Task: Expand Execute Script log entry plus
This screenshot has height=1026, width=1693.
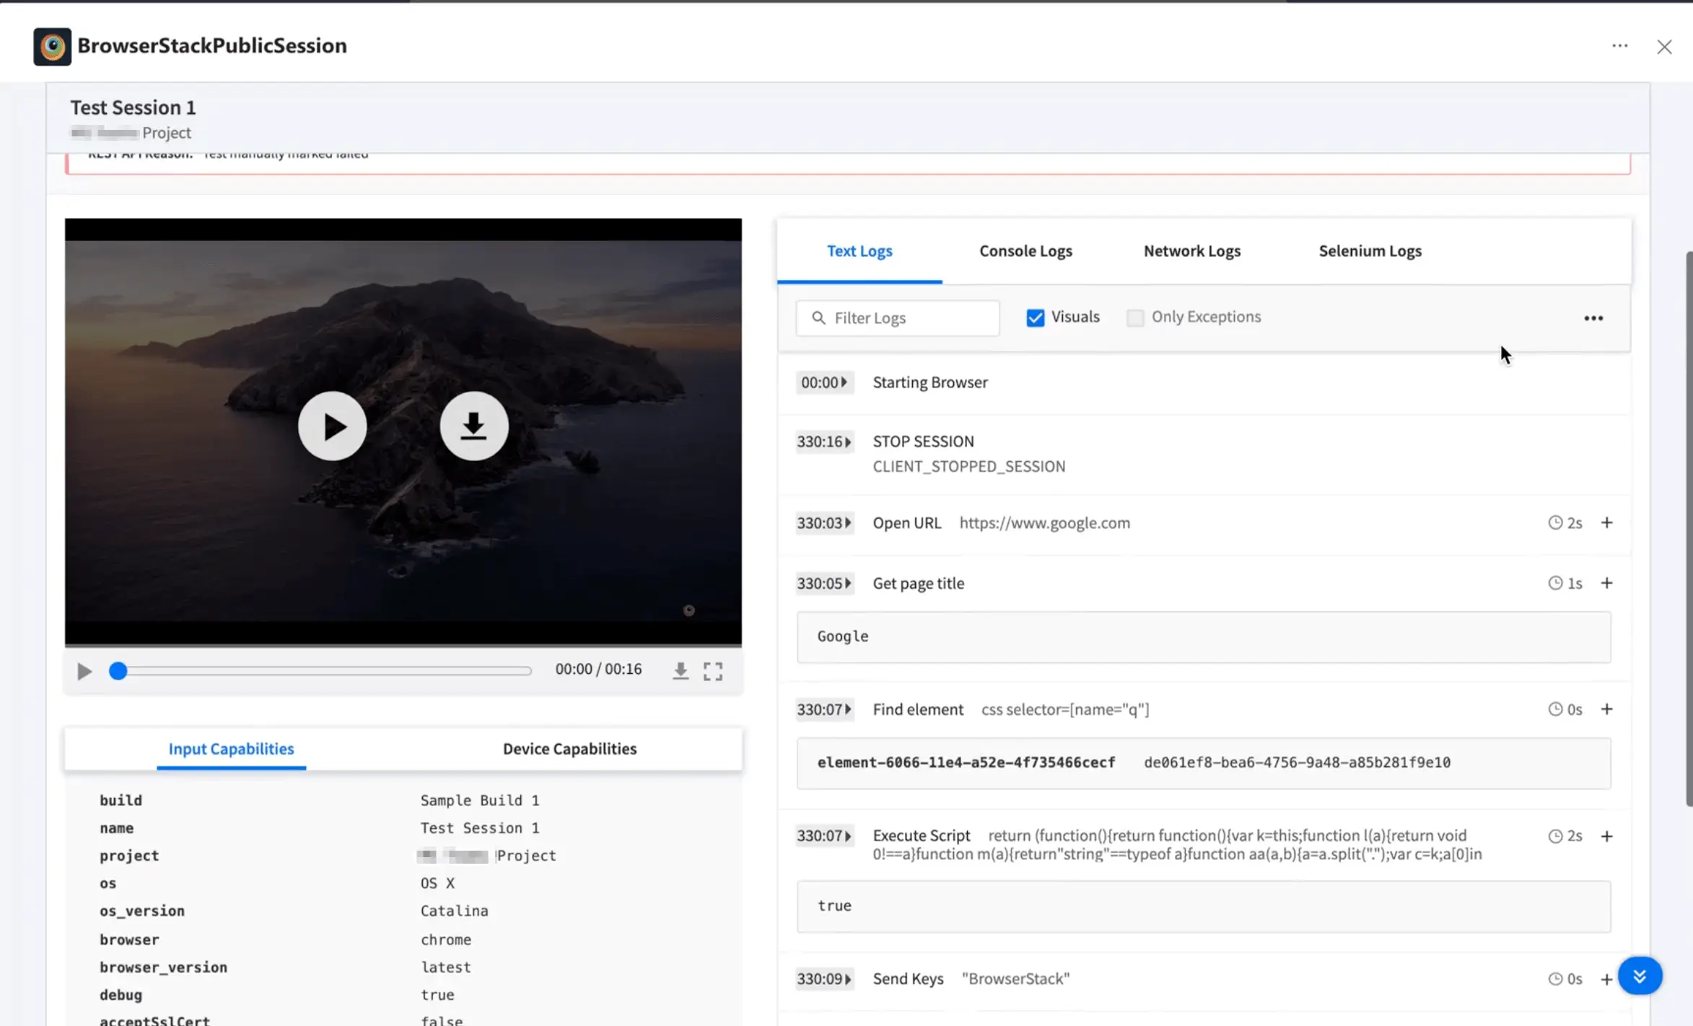Action: (1606, 836)
